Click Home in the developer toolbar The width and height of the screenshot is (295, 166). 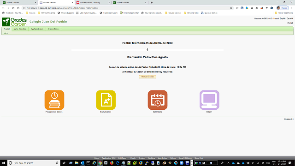pos(97,158)
